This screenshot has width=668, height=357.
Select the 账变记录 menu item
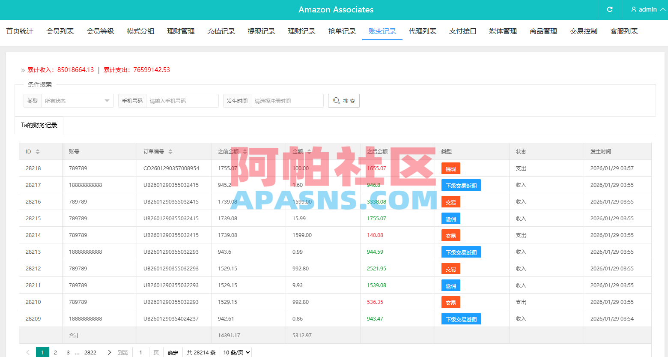click(x=382, y=31)
